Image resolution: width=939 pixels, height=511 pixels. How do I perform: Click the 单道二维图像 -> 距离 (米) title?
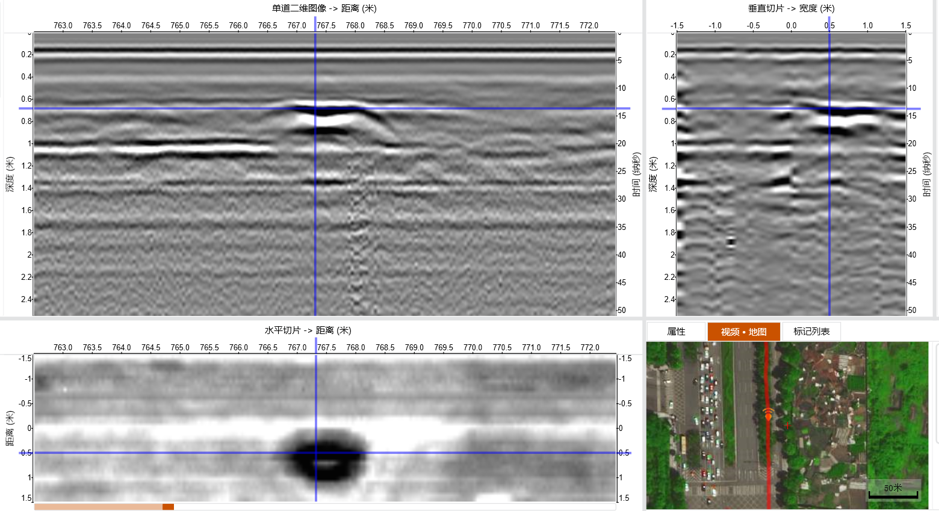324,8
